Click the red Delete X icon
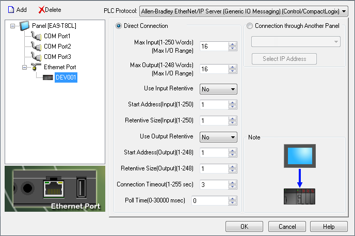Image resolution: width=355 pixels, height=236 pixels. tap(41, 10)
